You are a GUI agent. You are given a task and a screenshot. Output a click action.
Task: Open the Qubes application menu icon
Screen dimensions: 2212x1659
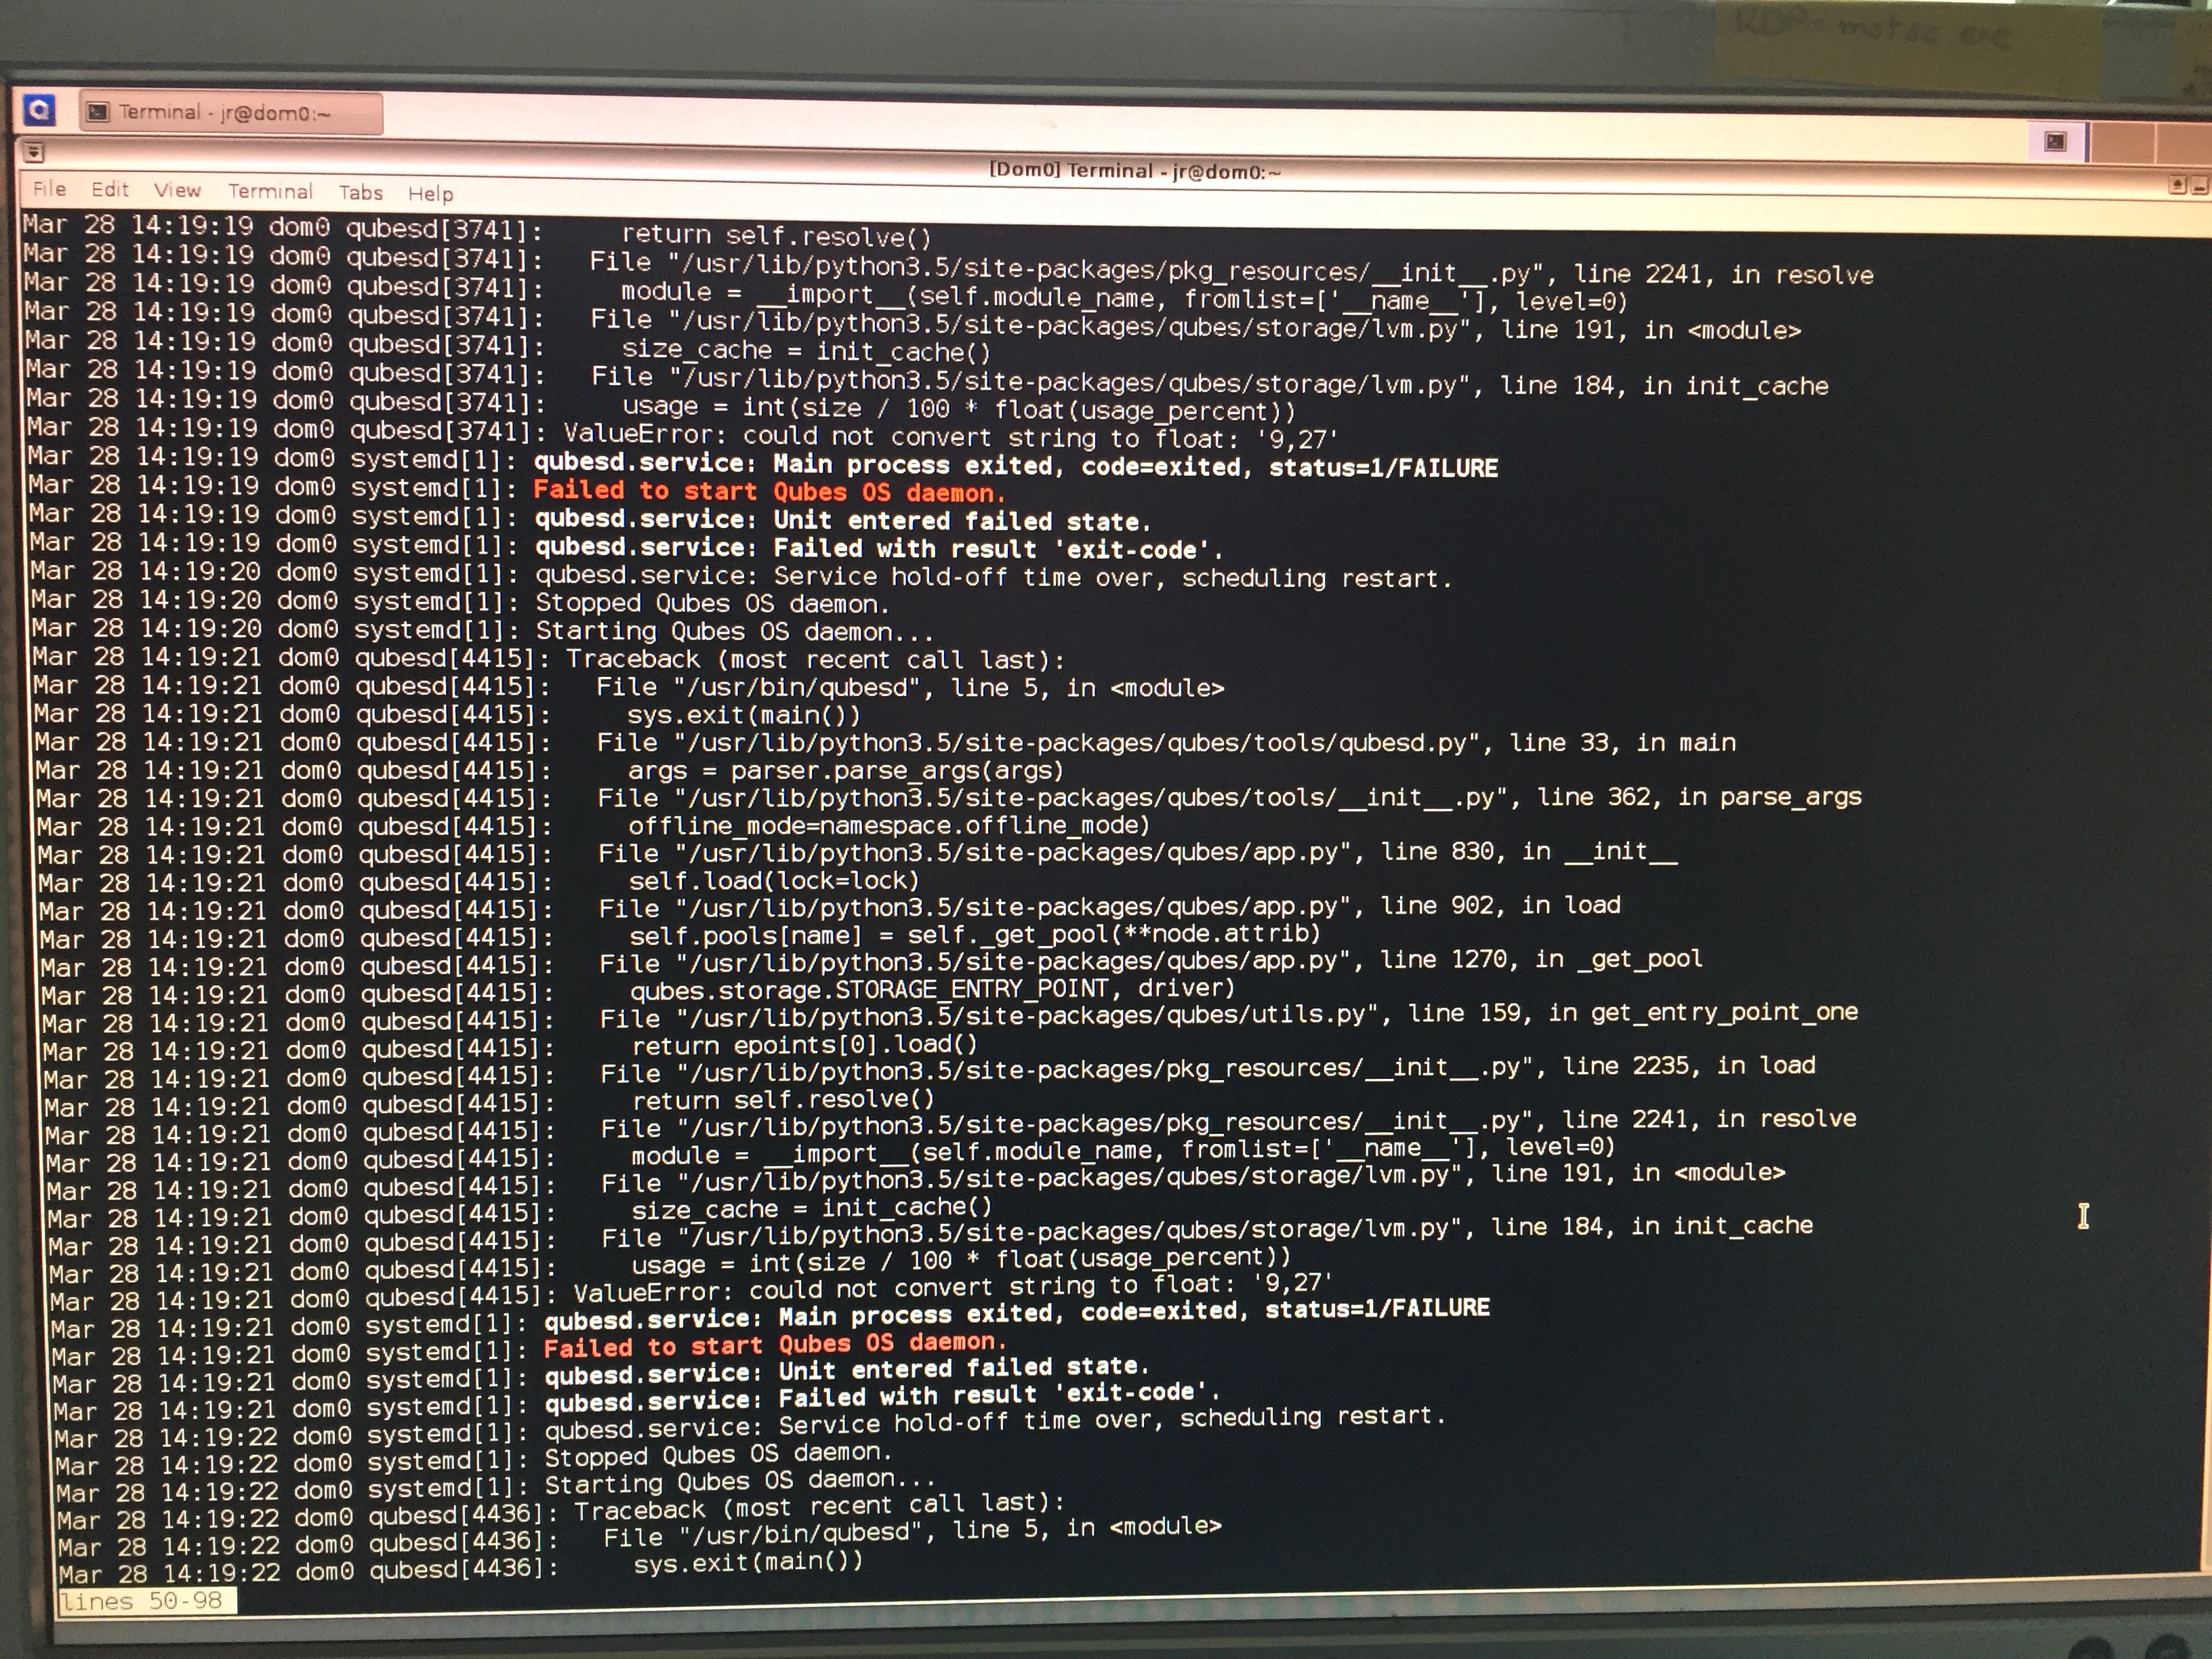[x=39, y=110]
